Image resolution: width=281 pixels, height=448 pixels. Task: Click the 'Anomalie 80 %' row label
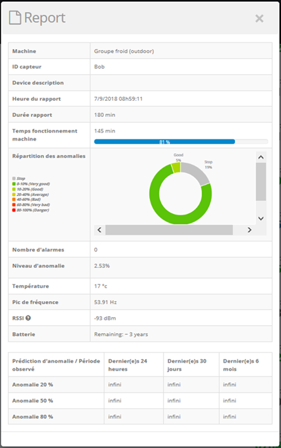click(32, 416)
